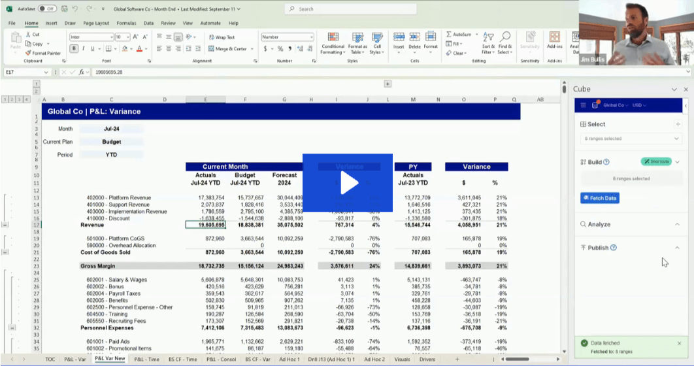Open Conditional Formatting
The width and height of the screenshot is (694, 366).
333,43
